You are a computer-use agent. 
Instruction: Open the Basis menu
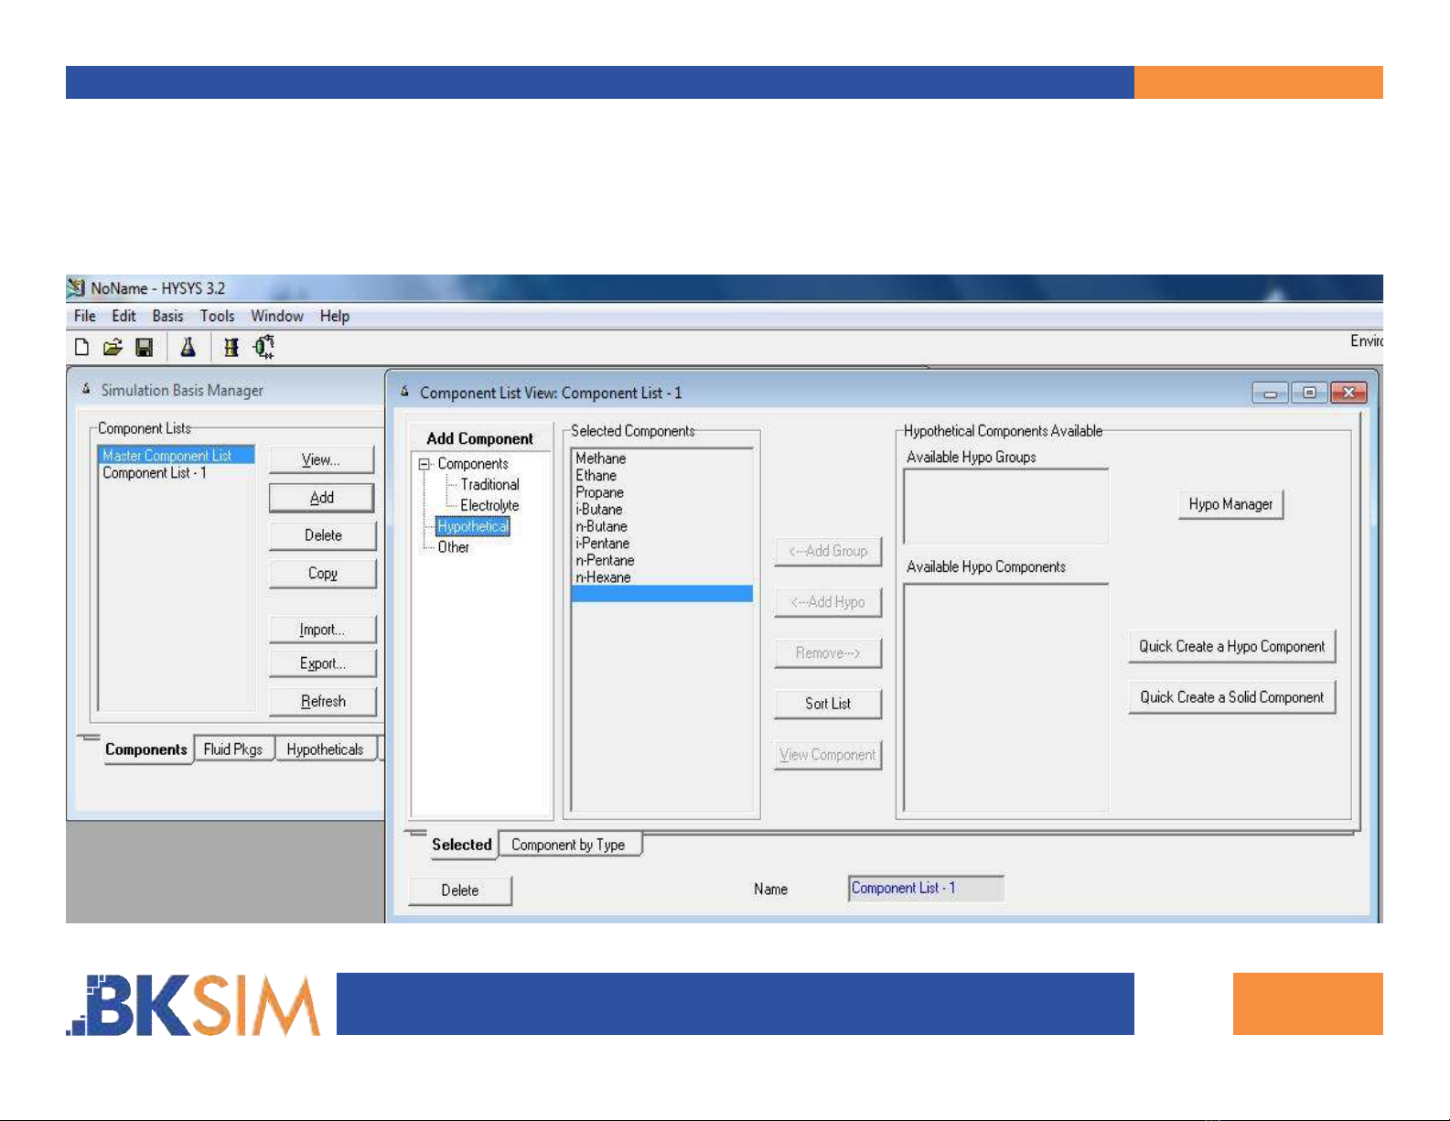click(x=167, y=317)
